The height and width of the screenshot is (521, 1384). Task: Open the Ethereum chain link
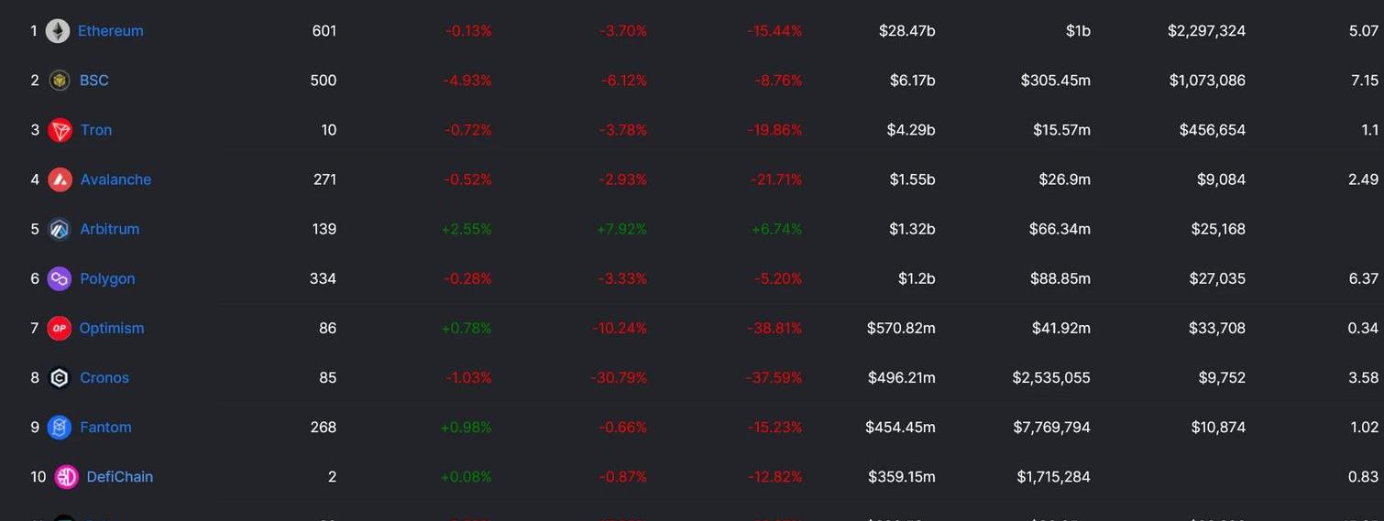111,31
